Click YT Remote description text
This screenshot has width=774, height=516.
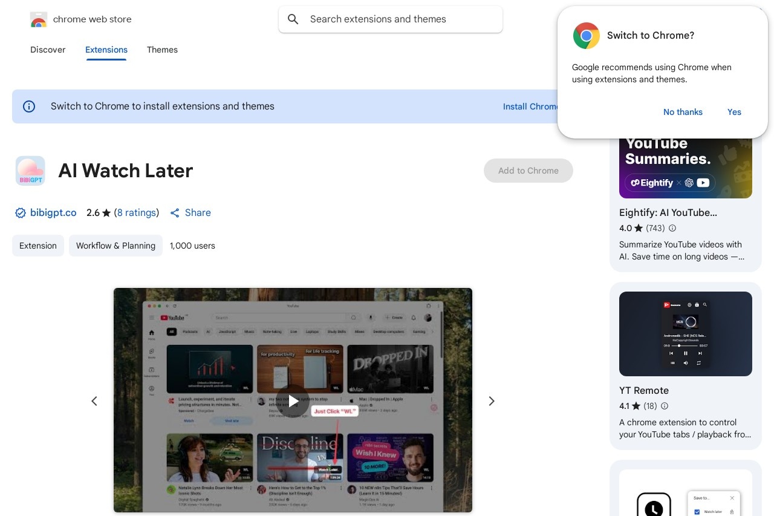(685, 428)
